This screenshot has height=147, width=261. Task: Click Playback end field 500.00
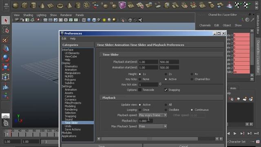click(x=169, y=62)
